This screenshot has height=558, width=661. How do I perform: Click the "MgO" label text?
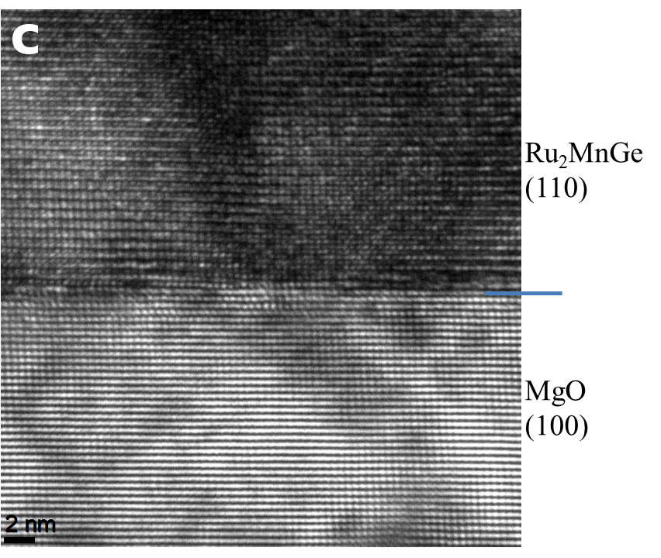coord(555,392)
